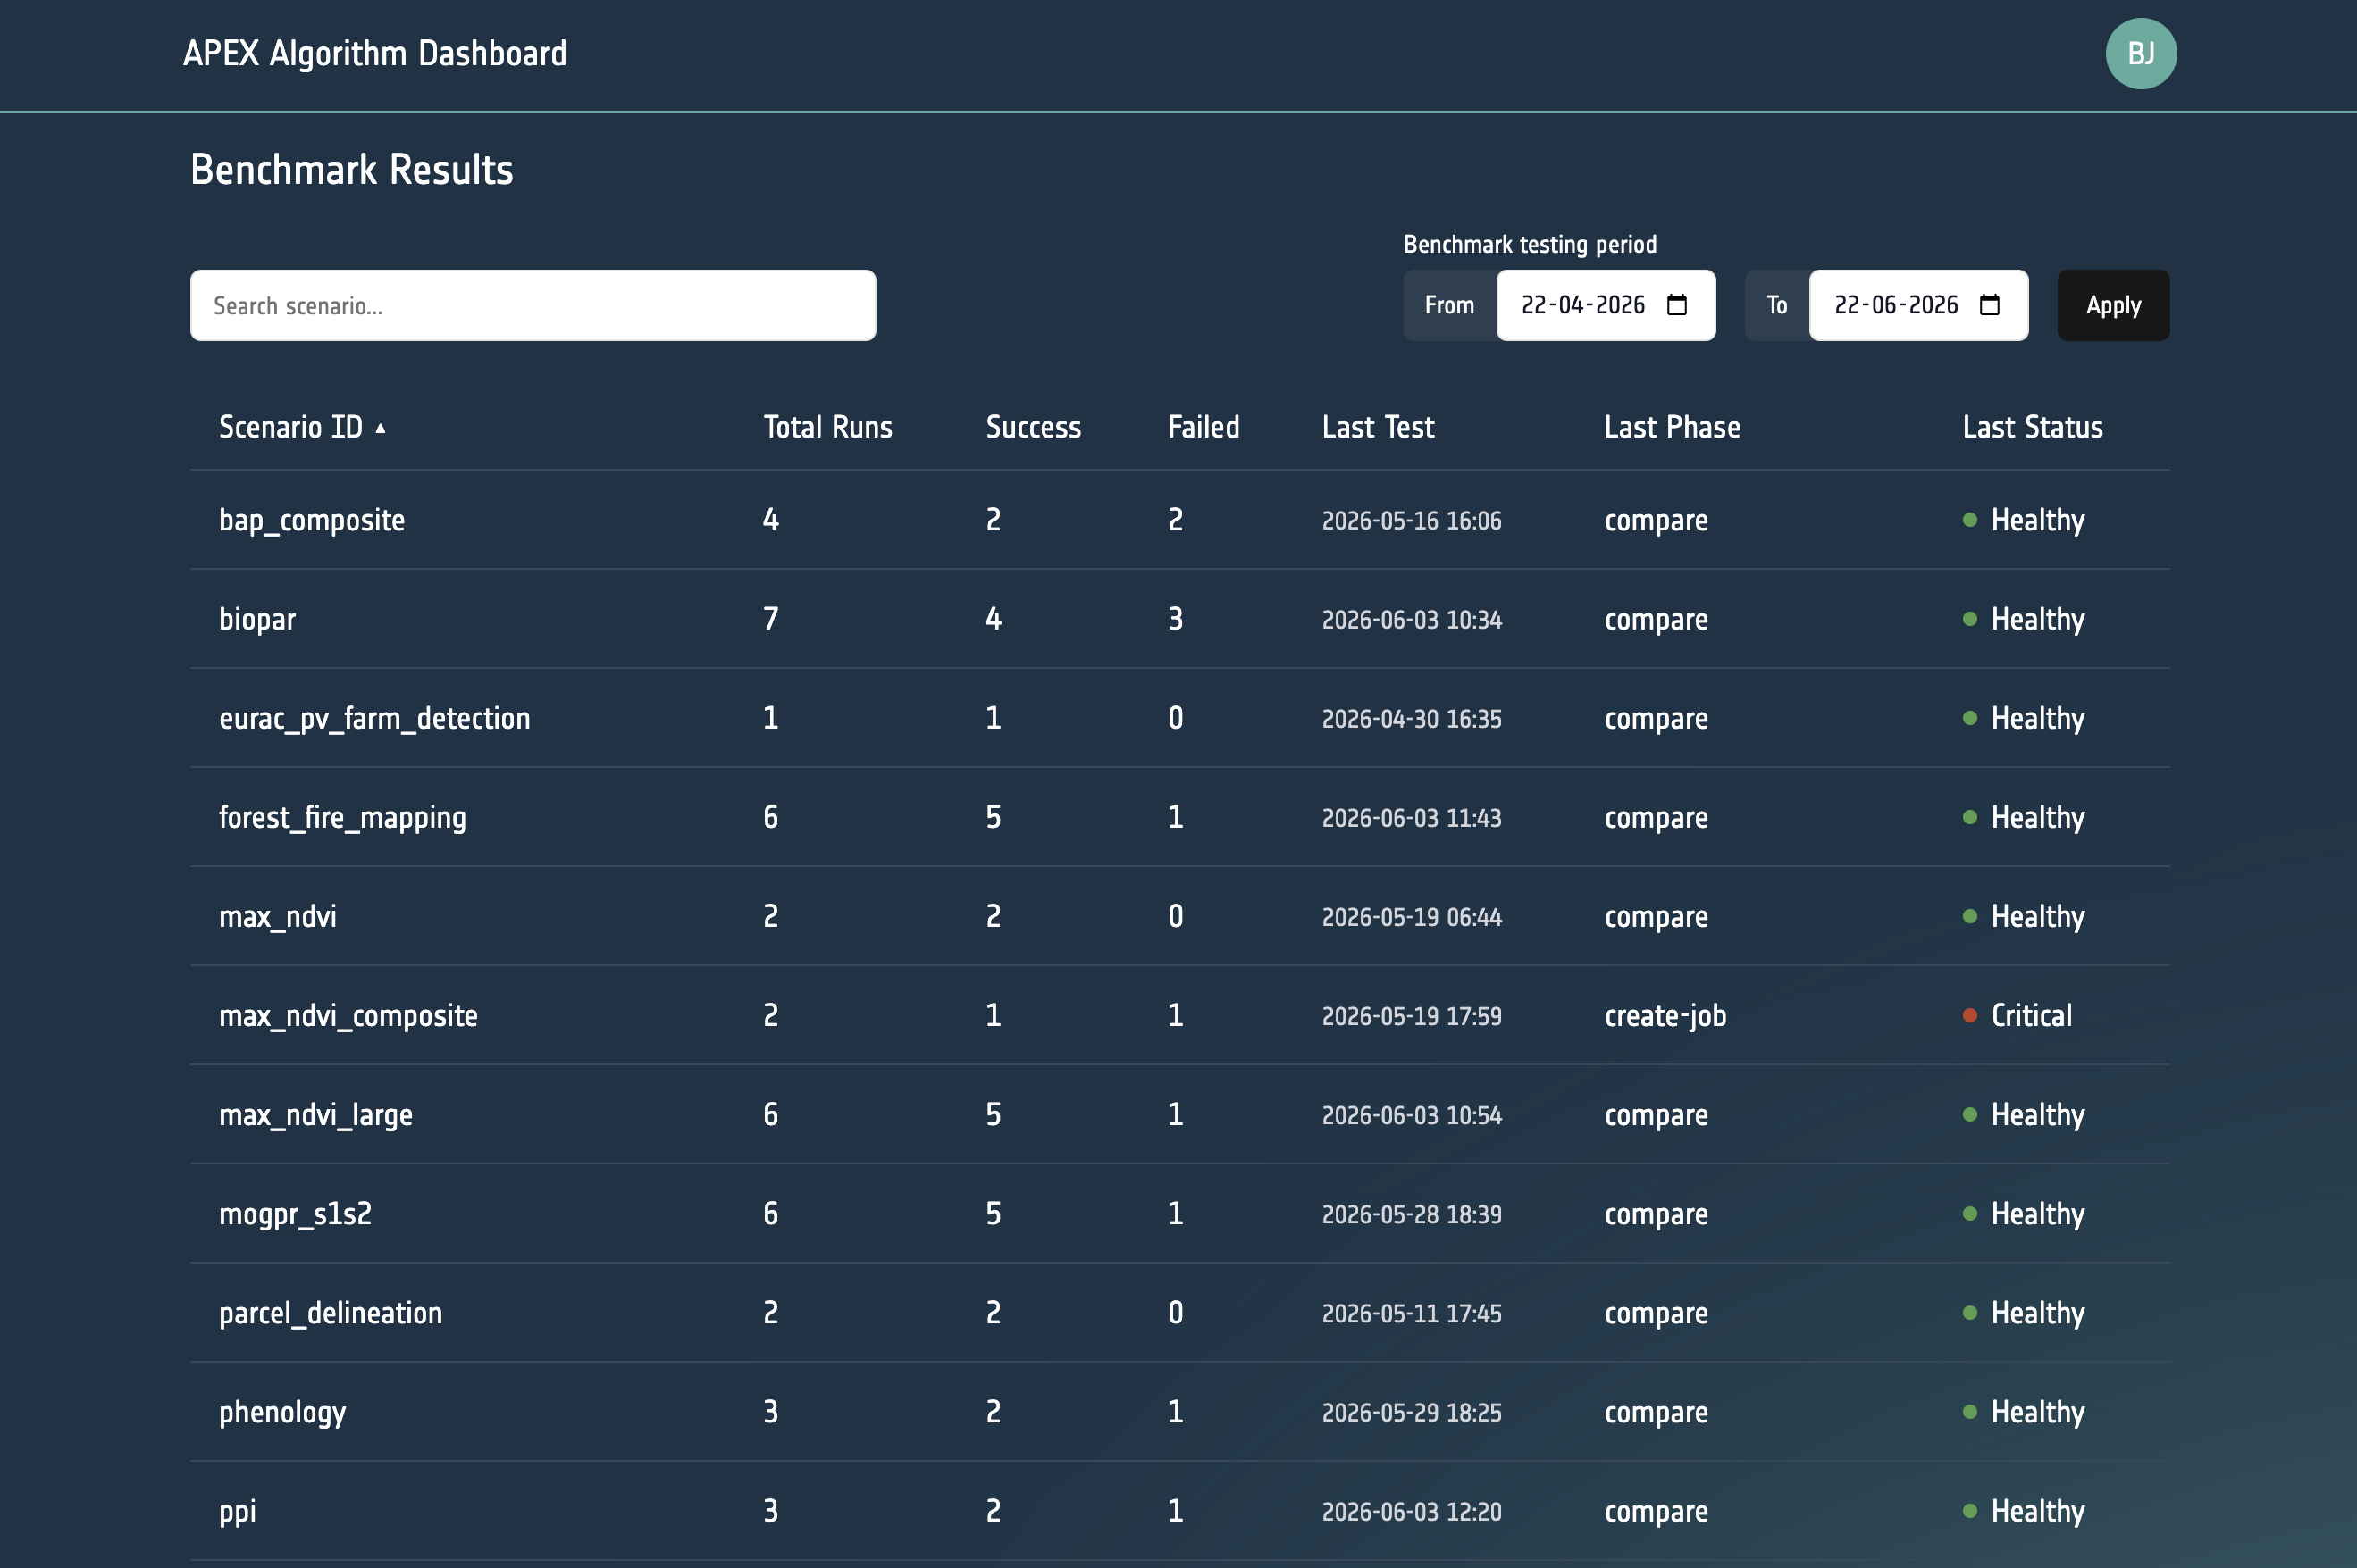This screenshot has width=2357, height=1568.
Task: Sort by Last Phase column
Action: [x=1672, y=427]
